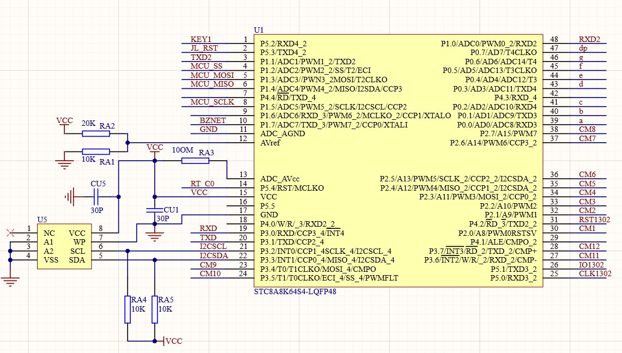Select the CM10 net label
The image size is (622, 353).
(x=210, y=273)
